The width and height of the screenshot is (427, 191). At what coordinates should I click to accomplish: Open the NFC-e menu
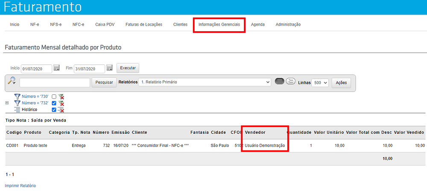coord(78,24)
